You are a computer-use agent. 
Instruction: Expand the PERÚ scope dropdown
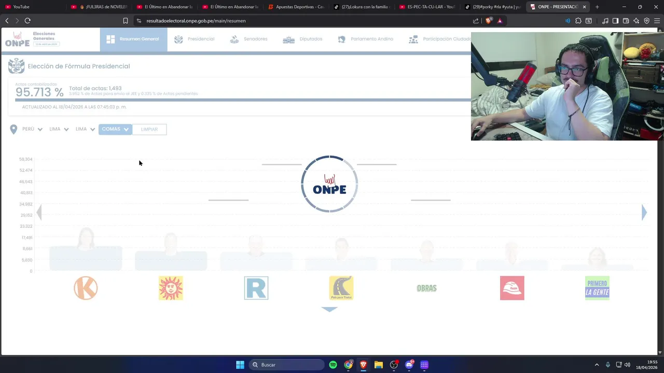[x=32, y=129]
